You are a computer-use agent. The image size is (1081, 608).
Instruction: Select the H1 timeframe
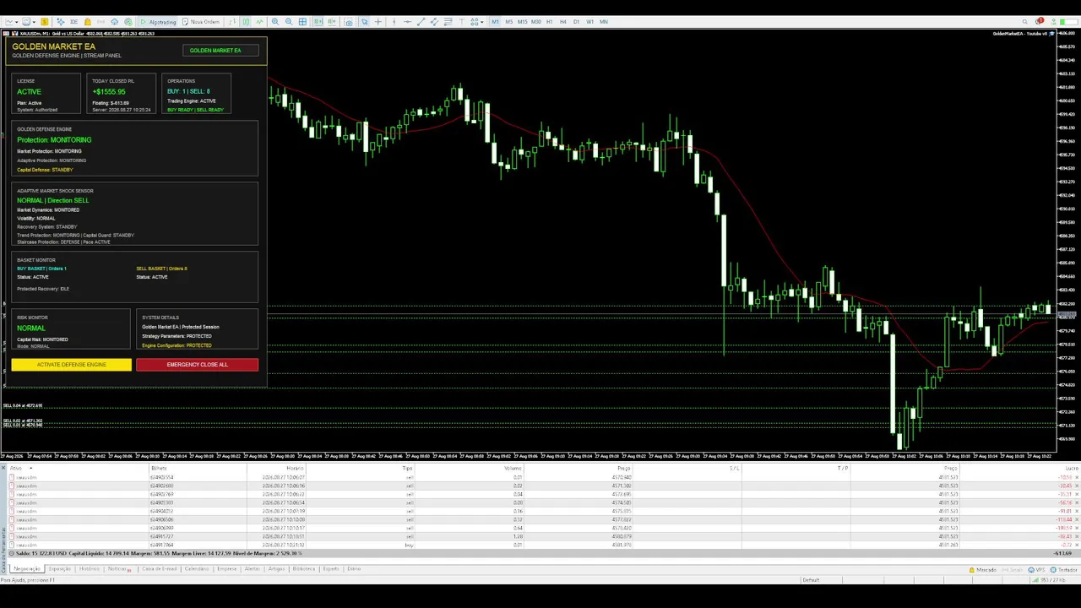(x=550, y=22)
